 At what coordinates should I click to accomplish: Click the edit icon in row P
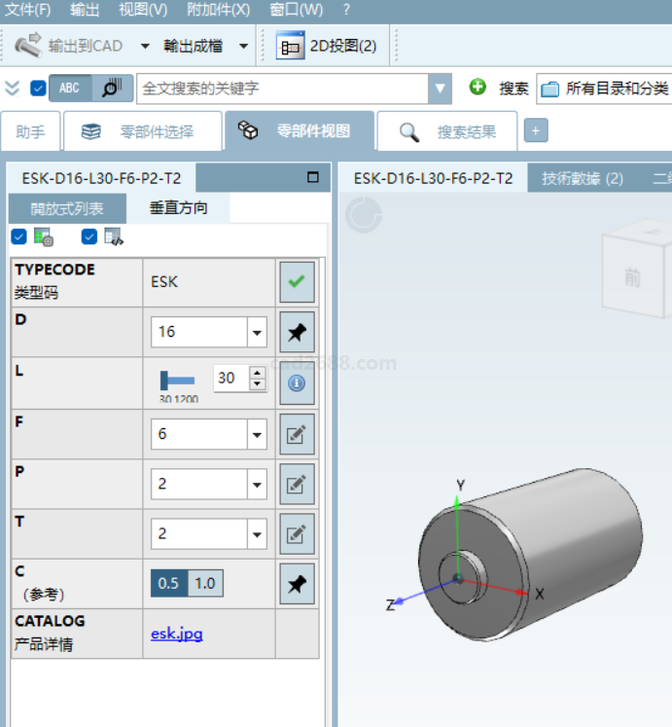pos(297,485)
